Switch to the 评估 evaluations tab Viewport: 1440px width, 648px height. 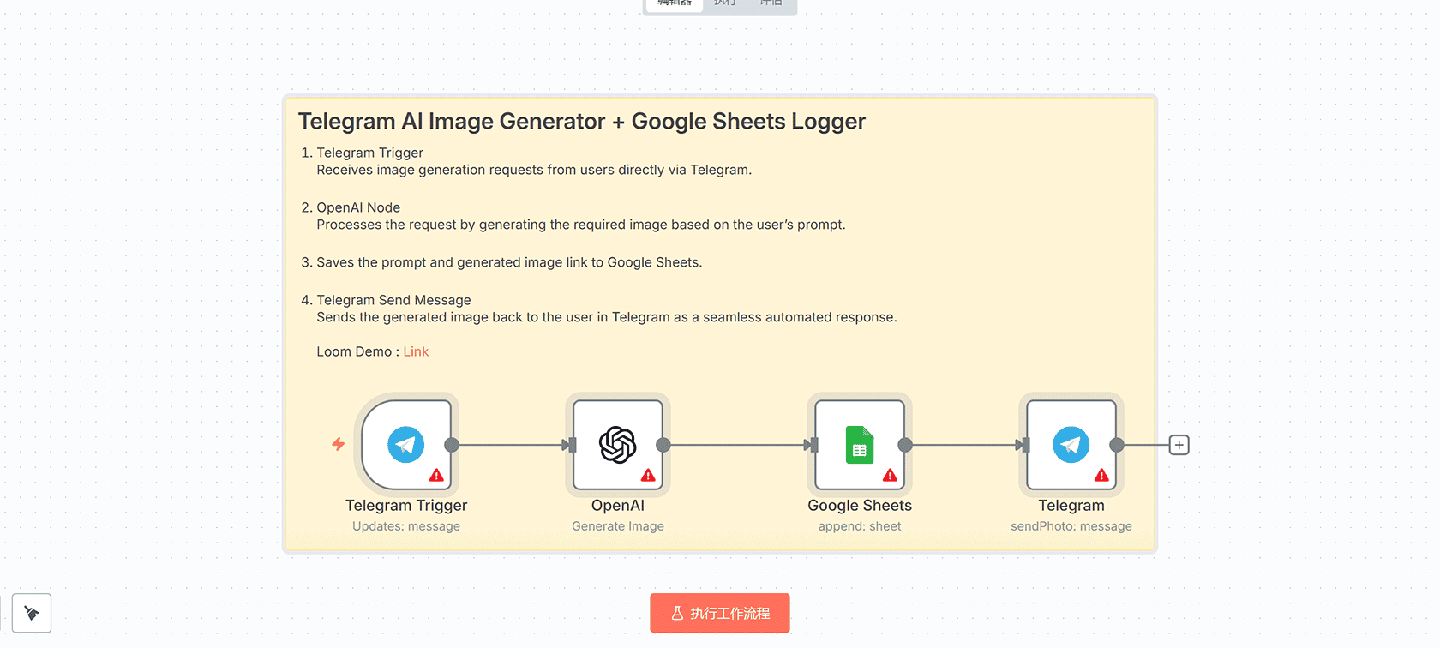point(771,3)
